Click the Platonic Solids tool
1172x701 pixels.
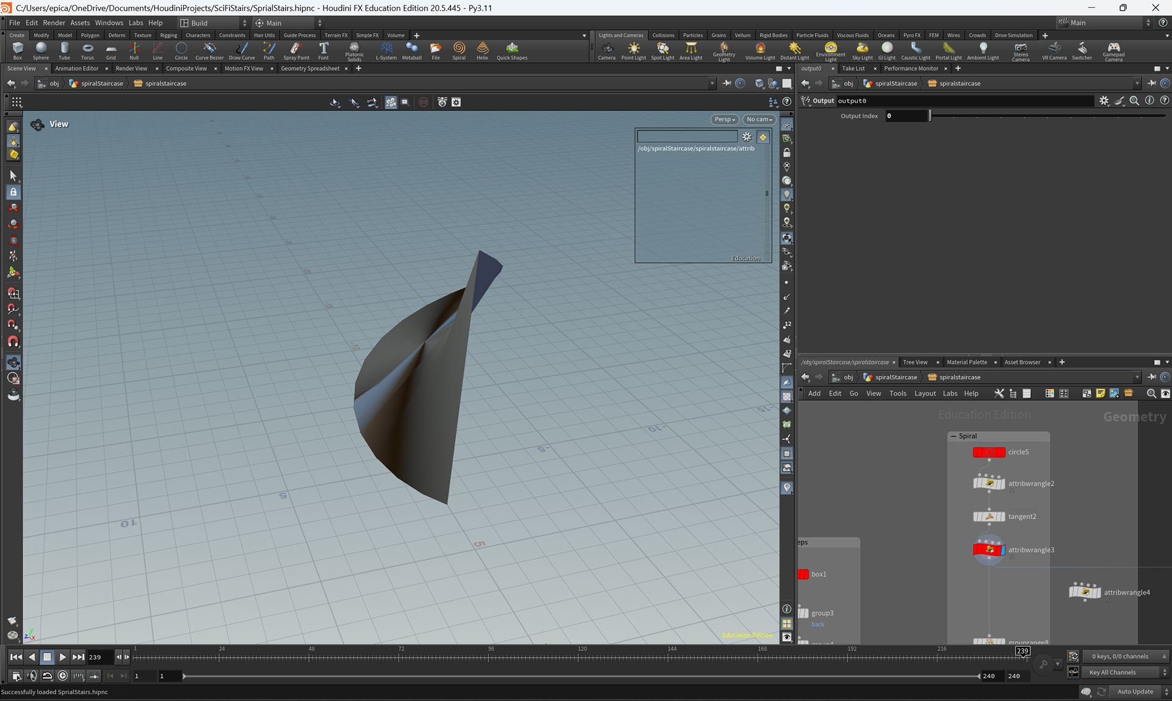(x=354, y=51)
